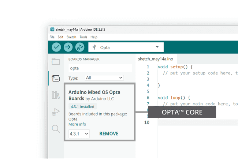Click the Verify sketch checkmark button

(56, 47)
